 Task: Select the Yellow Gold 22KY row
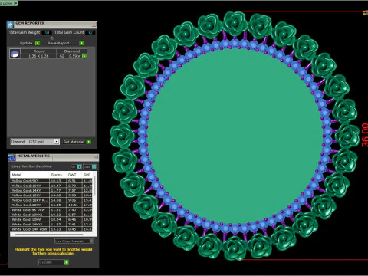click(52, 205)
